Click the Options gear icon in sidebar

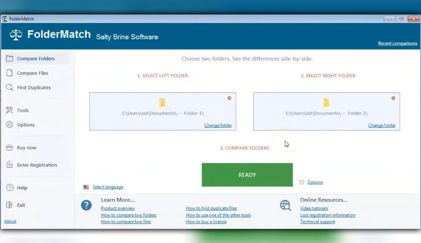pyautogui.click(x=10, y=125)
